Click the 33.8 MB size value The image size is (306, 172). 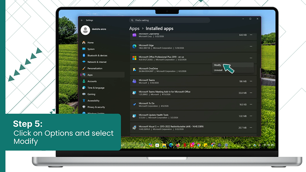(242, 93)
